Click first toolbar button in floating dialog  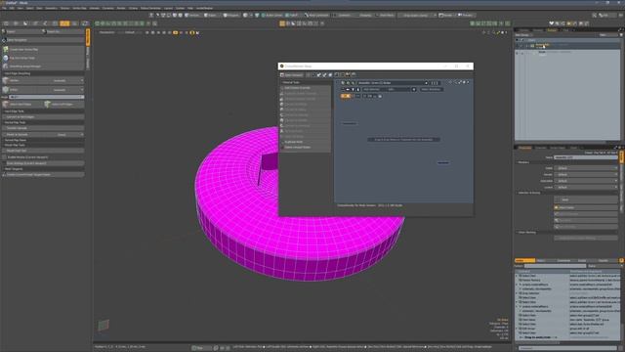291,74
